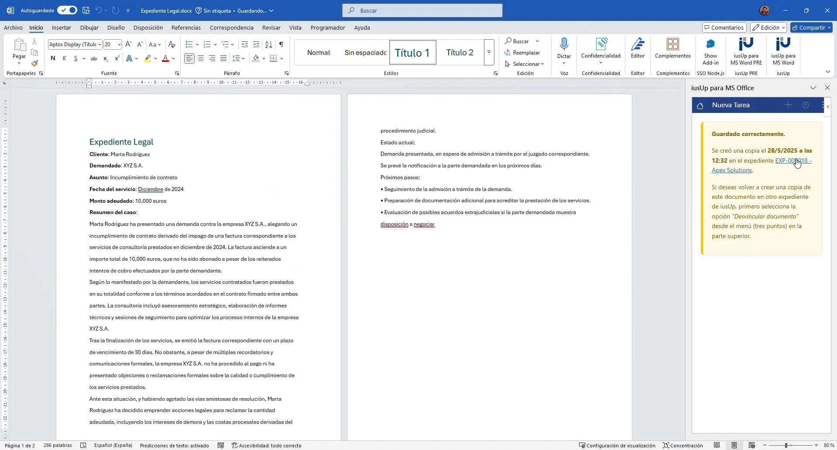This screenshot has height=450, width=837.
Task: Toggle bold formatting (N)
Action: point(53,58)
